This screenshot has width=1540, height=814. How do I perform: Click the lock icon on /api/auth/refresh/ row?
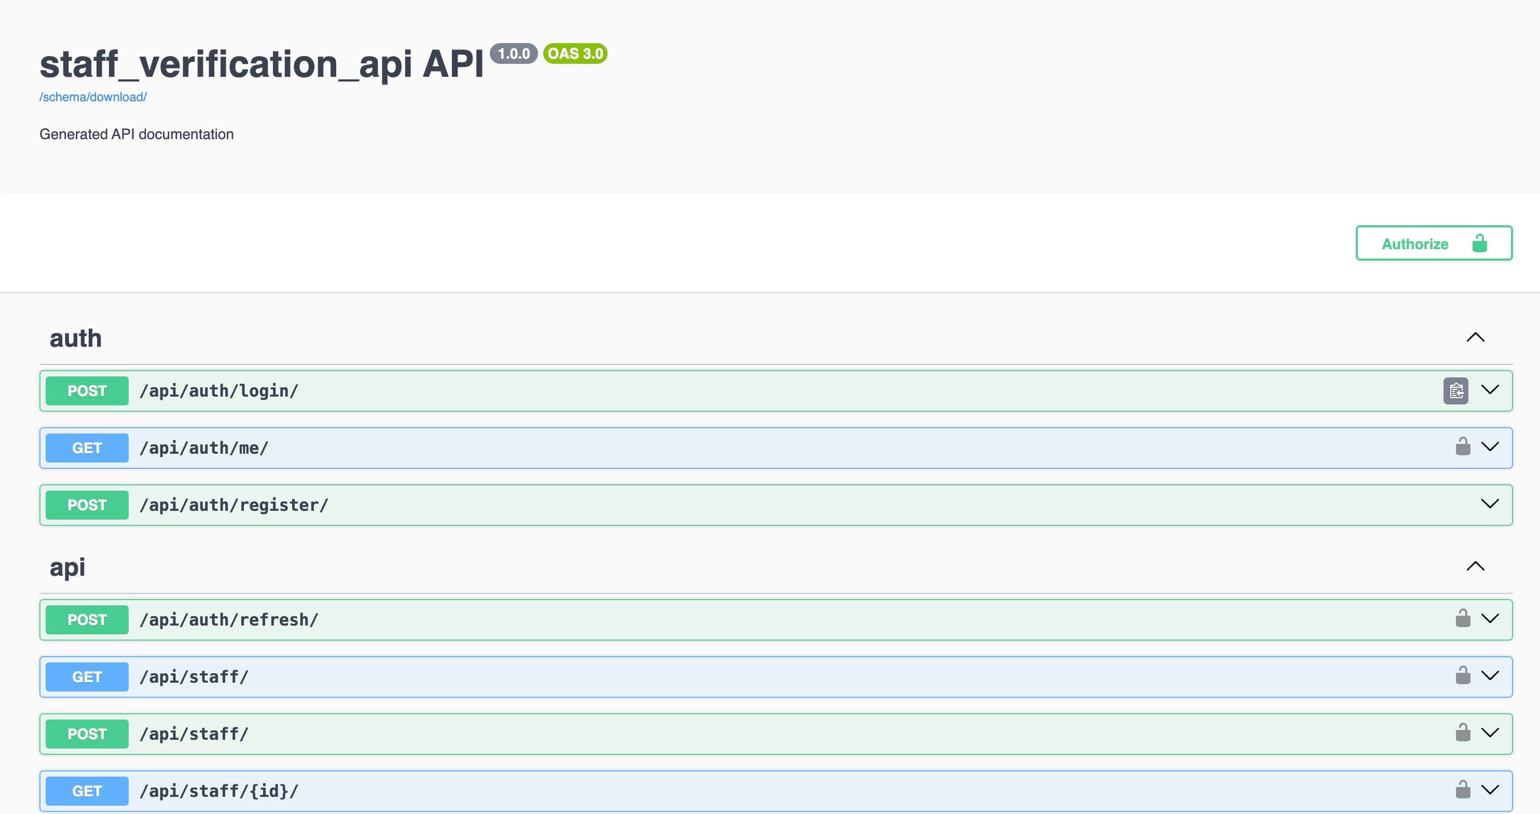pos(1462,618)
